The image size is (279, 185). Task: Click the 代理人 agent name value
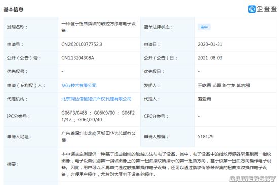tap(204, 99)
